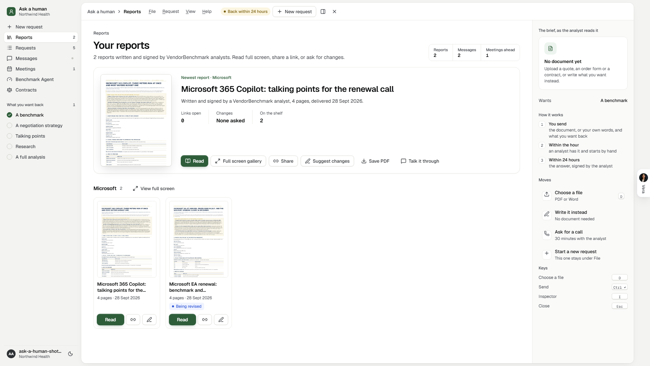This screenshot has width=650, height=366.
Task: Open Benchmark Agent in sidebar
Action: (41, 79)
